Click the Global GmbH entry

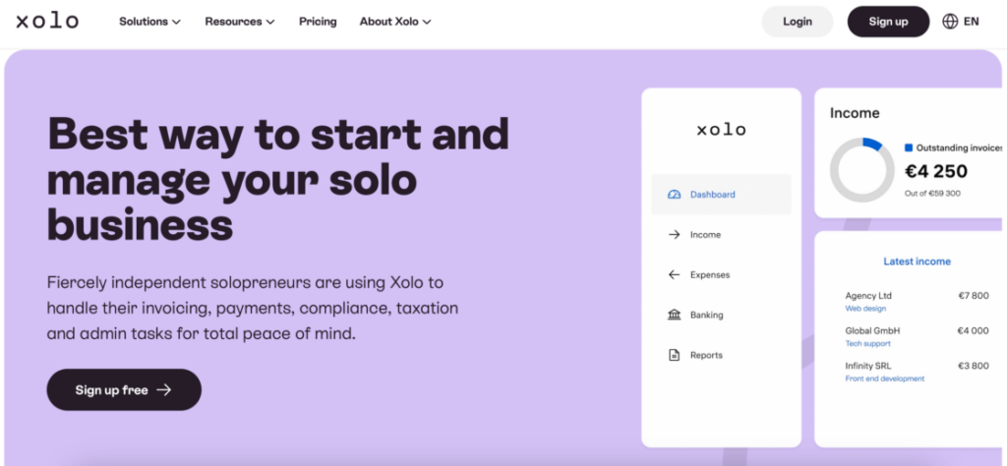(x=872, y=331)
